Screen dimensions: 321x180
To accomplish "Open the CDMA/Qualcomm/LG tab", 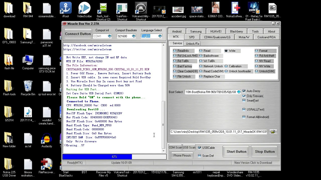I will pos(217,37).
